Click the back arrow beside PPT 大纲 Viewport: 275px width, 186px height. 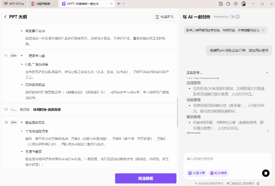click(x=5, y=17)
